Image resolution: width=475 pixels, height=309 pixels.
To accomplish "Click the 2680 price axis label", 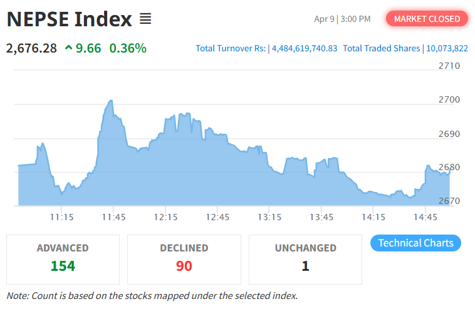I will [x=449, y=167].
